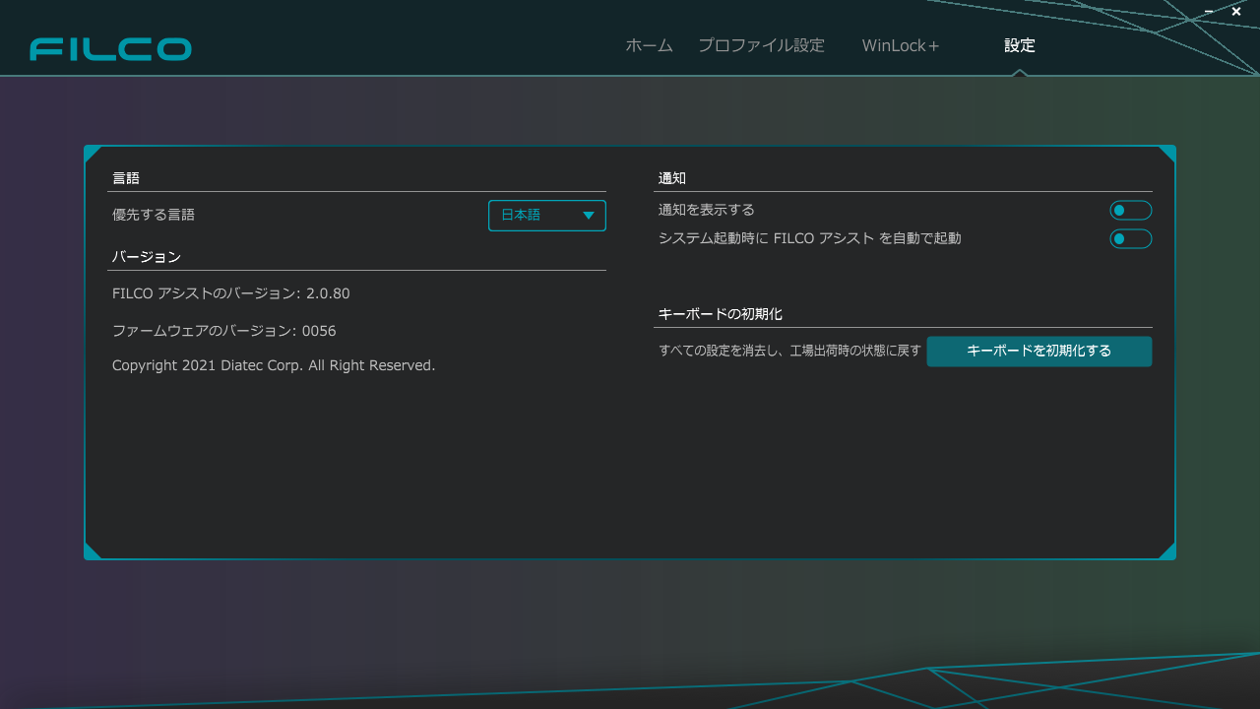The width and height of the screenshot is (1260, 709).
Task: Click the 通知 section heading
Action: click(672, 178)
